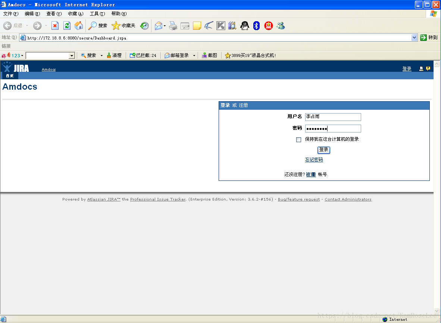This screenshot has width=441, height=323.
Task: Click the 转到 Go button
Action: [429, 38]
